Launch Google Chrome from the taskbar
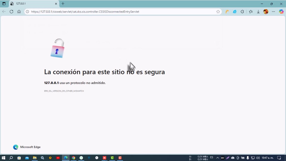The image size is (286, 161). [73, 158]
